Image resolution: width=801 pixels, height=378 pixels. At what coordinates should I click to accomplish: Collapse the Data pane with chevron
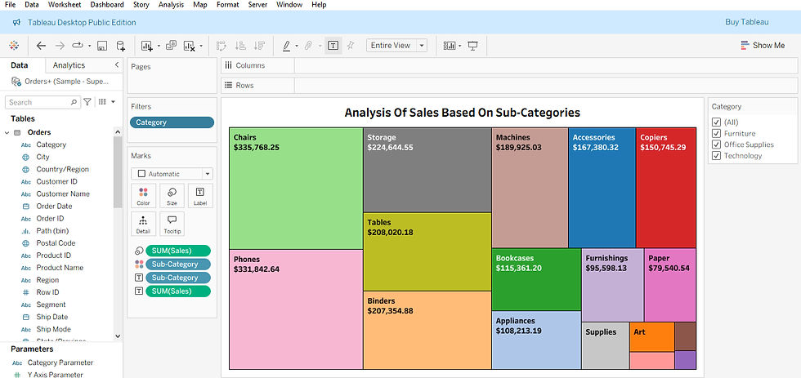[x=116, y=65]
